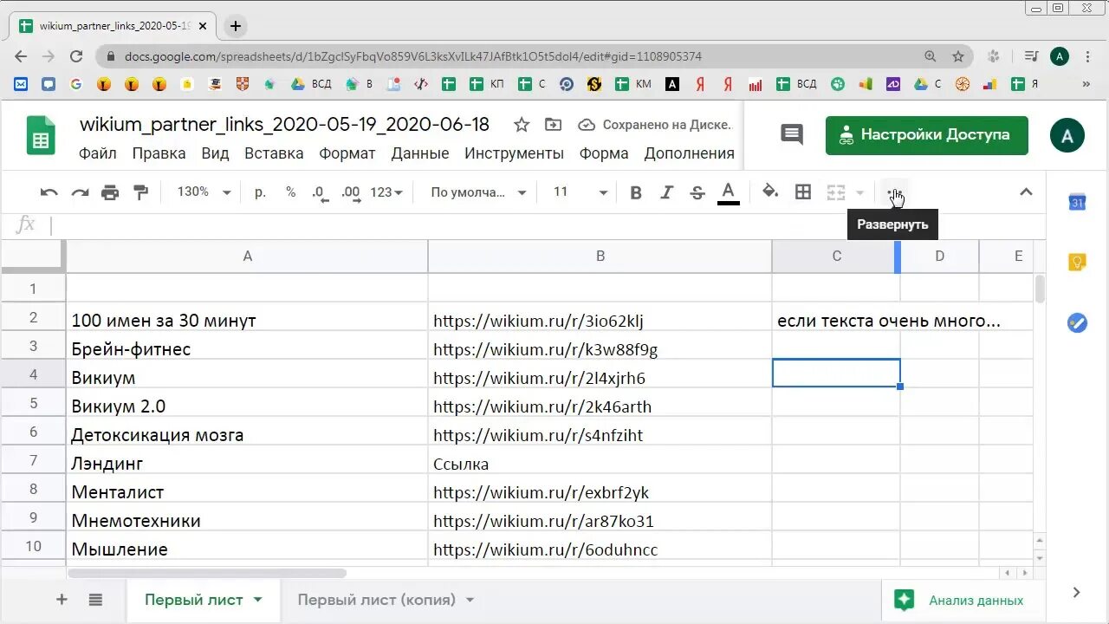Select the Paint format roller tool

pyautogui.click(x=140, y=192)
